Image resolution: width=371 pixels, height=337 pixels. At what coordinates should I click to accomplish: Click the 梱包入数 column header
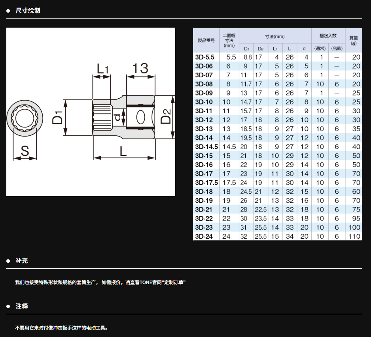pyautogui.click(x=328, y=36)
